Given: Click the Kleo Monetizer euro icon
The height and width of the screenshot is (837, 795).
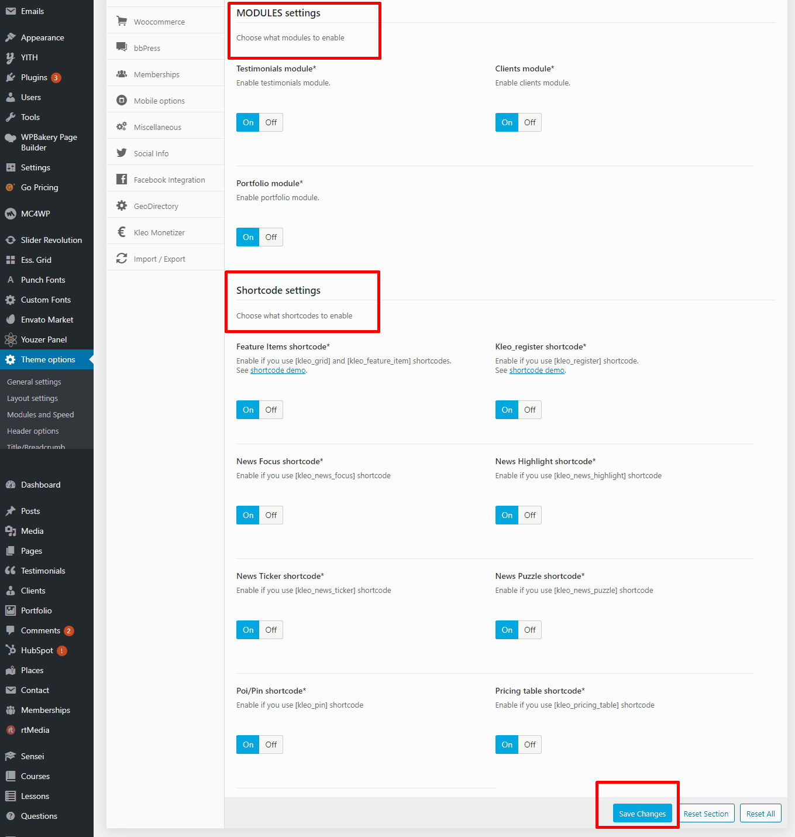Looking at the screenshot, I should [122, 232].
